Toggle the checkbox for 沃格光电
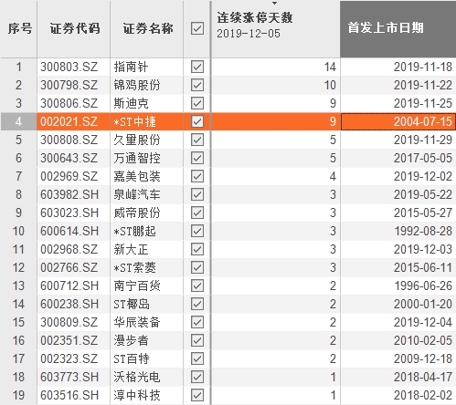The height and width of the screenshot is (405, 456). pyautogui.click(x=197, y=377)
